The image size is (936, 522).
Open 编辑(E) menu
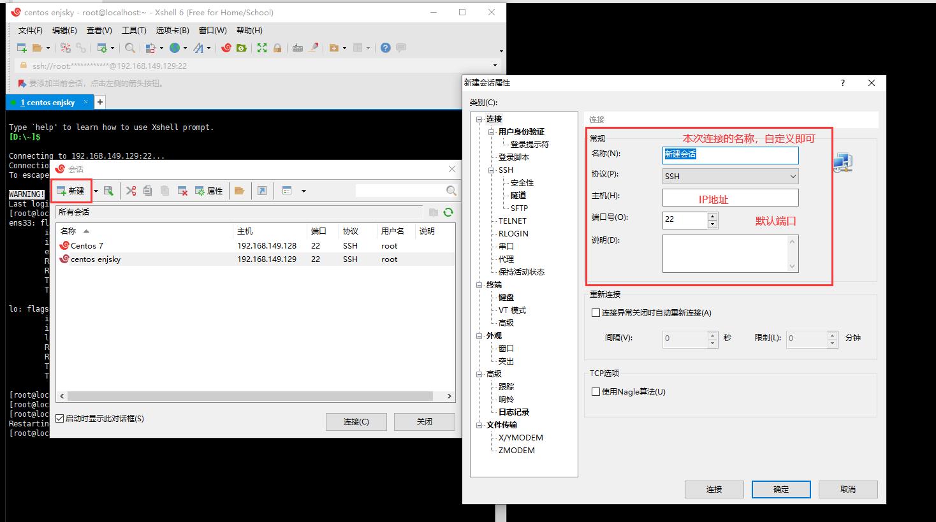click(64, 30)
